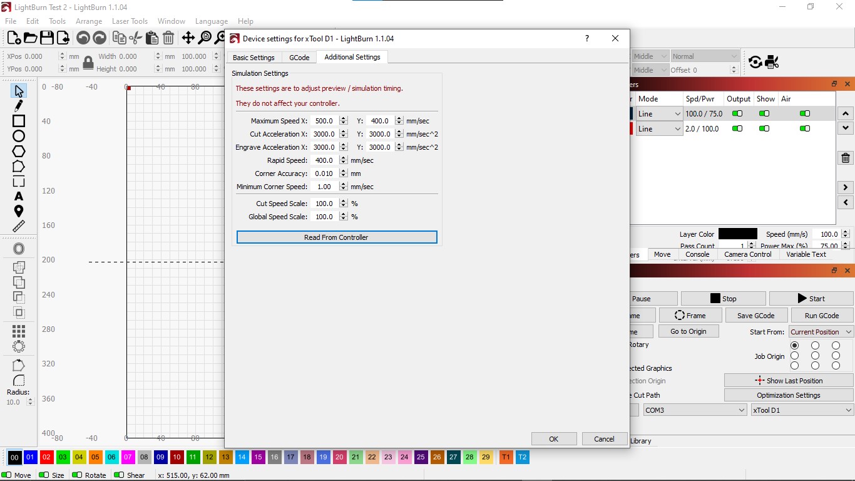Cancel the device settings dialog
This screenshot has height=481, width=855.
[604, 439]
